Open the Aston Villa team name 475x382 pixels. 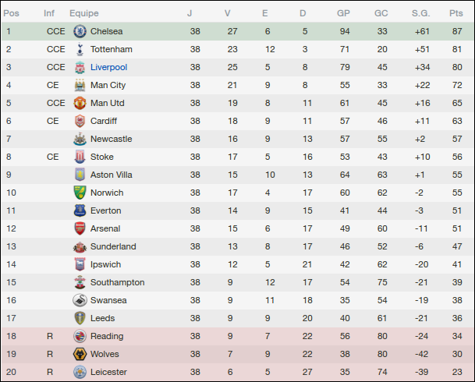pos(112,175)
